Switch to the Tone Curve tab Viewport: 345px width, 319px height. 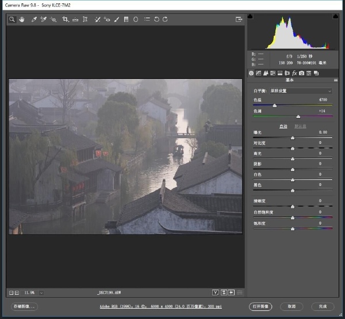(258, 73)
